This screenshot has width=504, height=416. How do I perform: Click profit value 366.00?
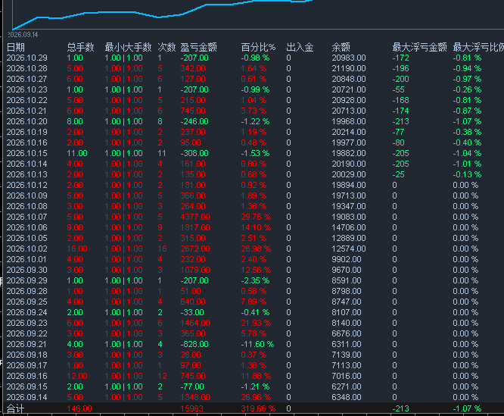192,196
